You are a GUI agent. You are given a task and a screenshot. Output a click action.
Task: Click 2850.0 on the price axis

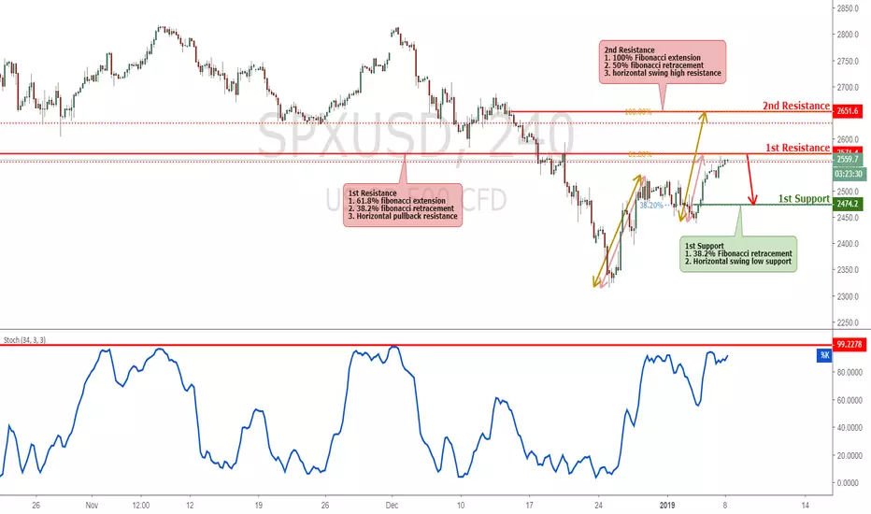tap(849, 8)
